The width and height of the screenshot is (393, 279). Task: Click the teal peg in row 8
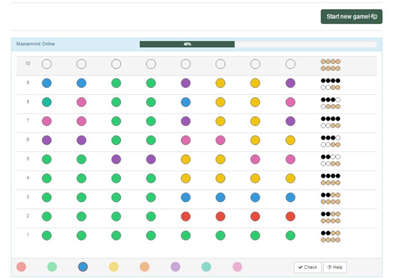point(46,102)
